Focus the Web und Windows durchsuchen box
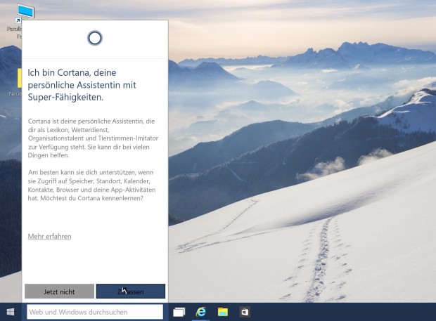Image resolution: width=436 pixels, height=321 pixels. 95,312
